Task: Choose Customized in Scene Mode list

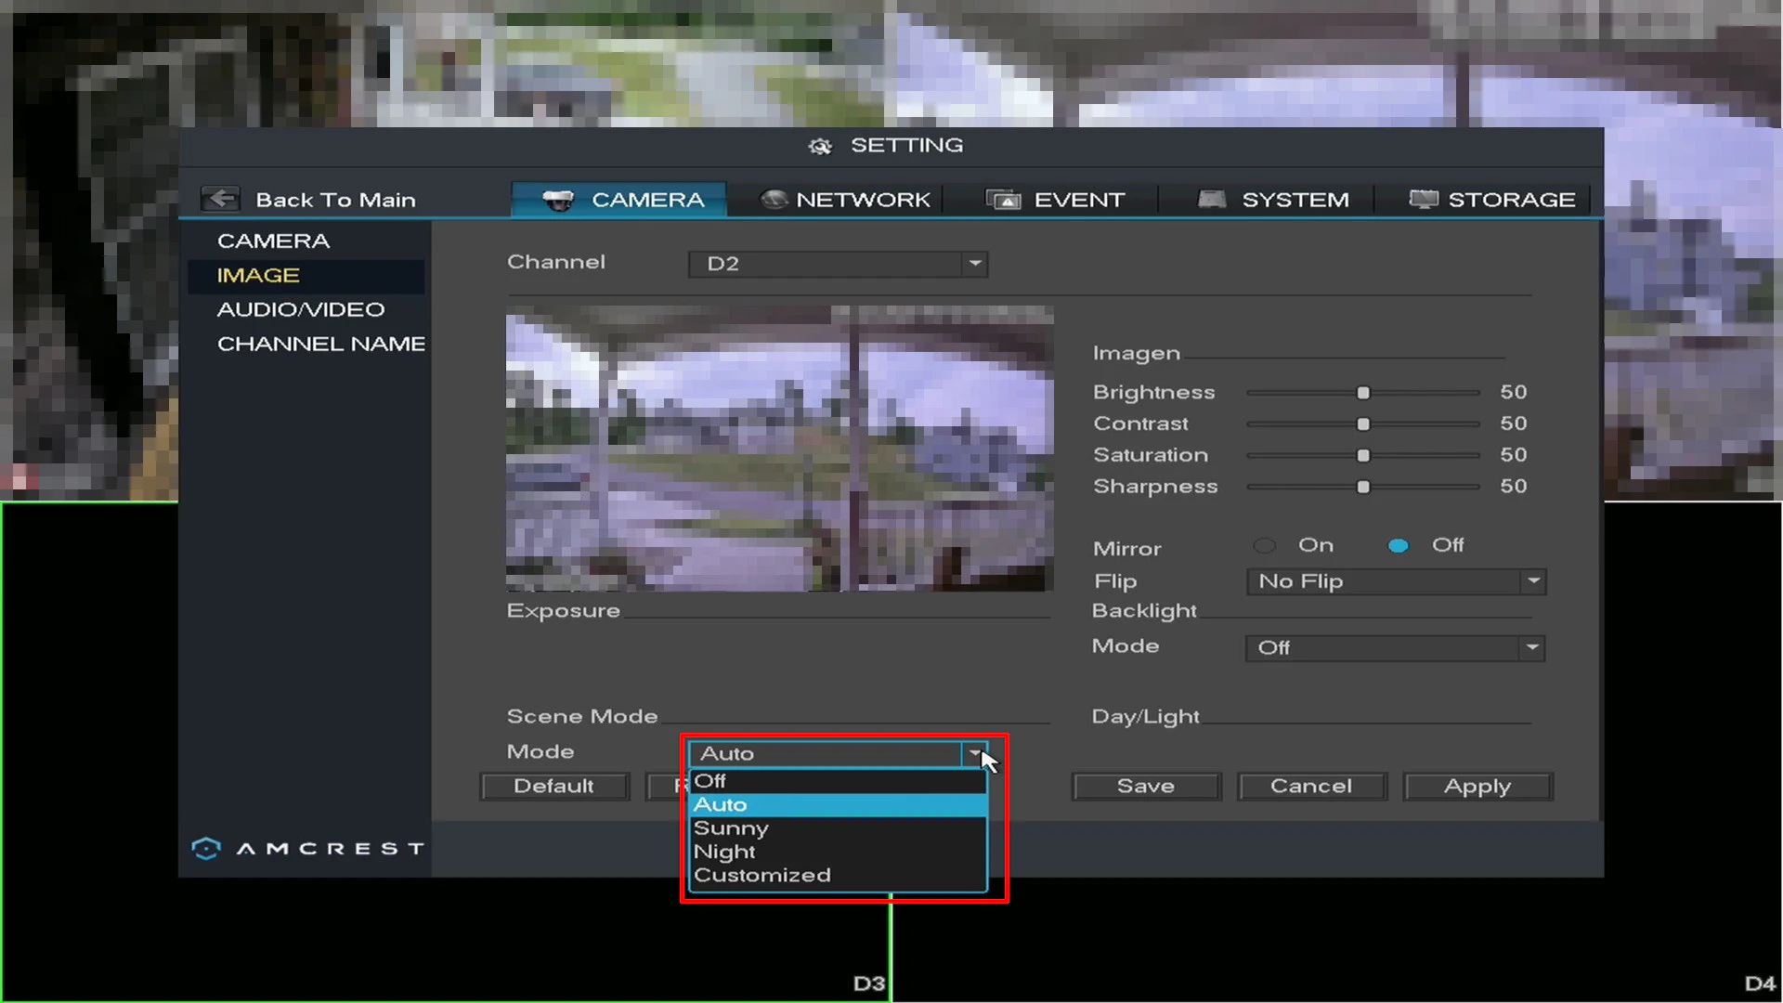Action: pos(838,876)
